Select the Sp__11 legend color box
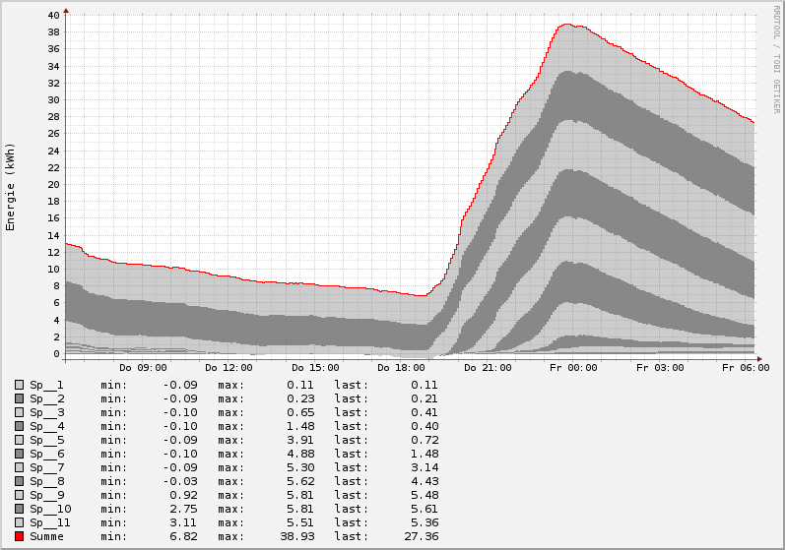Image resolution: width=785 pixels, height=550 pixels. tap(20, 522)
